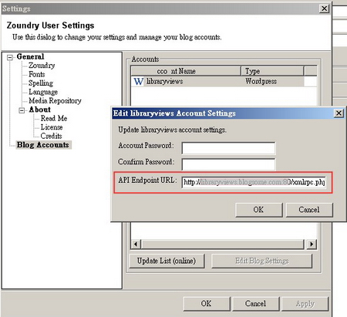Click the Edit Blog Settings button
This screenshot has height=317, width=347.
(262, 261)
